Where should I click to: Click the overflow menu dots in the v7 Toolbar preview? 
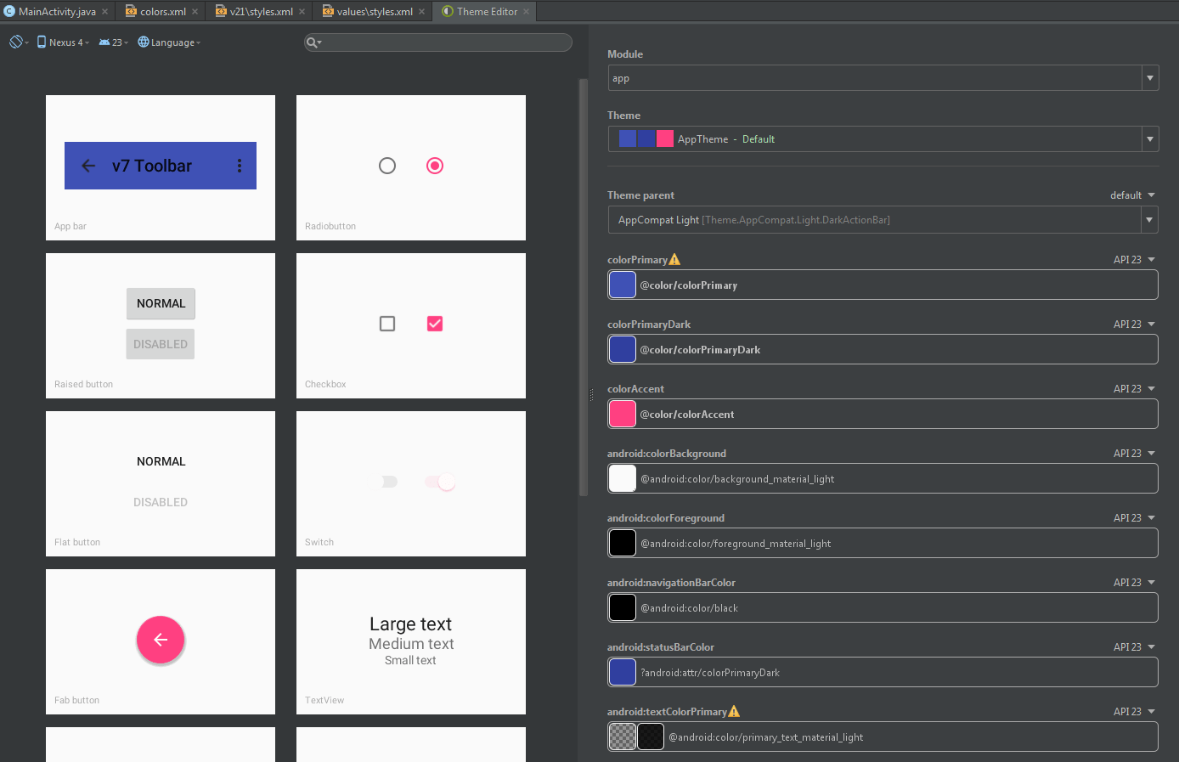pos(239,166)
